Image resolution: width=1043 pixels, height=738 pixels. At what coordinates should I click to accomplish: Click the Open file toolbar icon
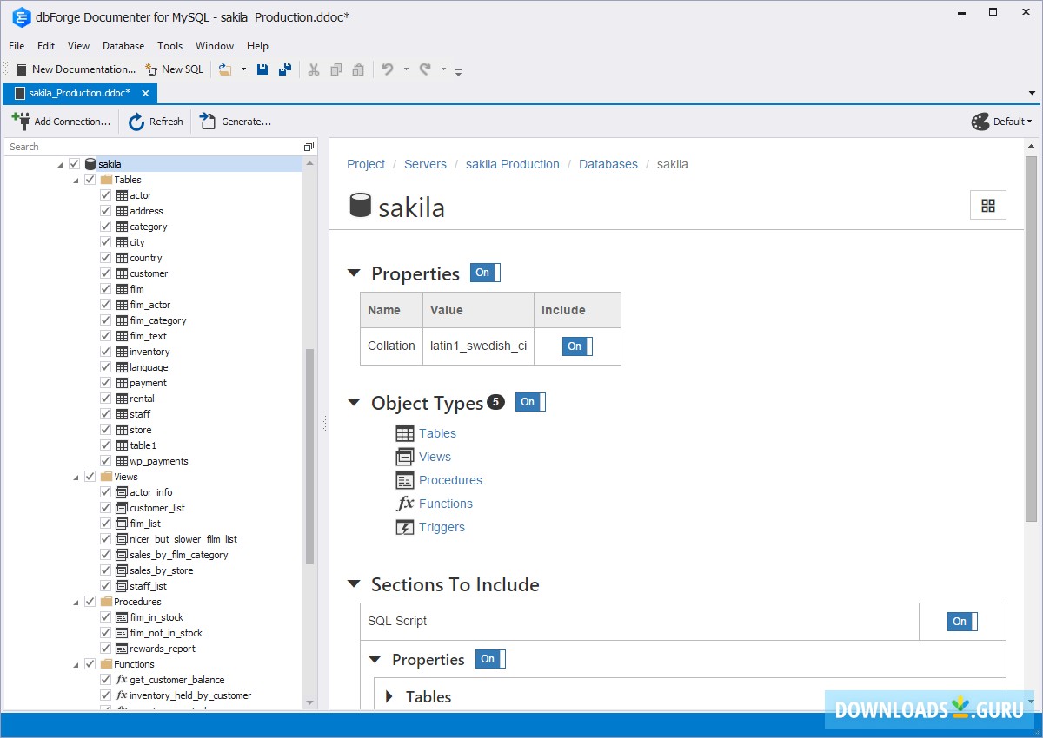click(x=225, y=69)
